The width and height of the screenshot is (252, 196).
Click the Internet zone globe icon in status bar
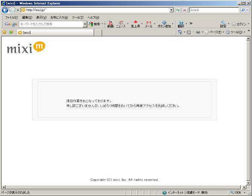[x=164, y=193]
